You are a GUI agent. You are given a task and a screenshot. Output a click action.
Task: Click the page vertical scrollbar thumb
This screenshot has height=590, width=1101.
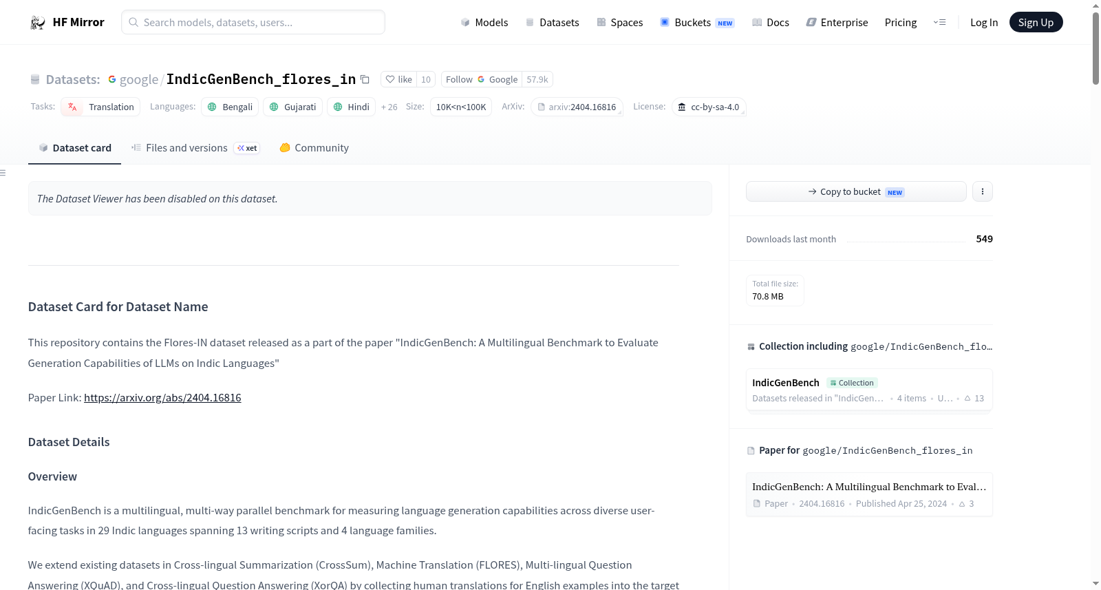click(x=1095, y=48)
